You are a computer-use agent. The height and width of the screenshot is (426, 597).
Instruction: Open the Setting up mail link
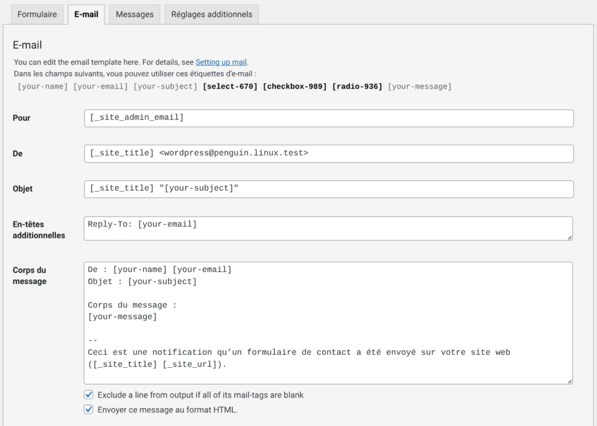coord(221,62)
